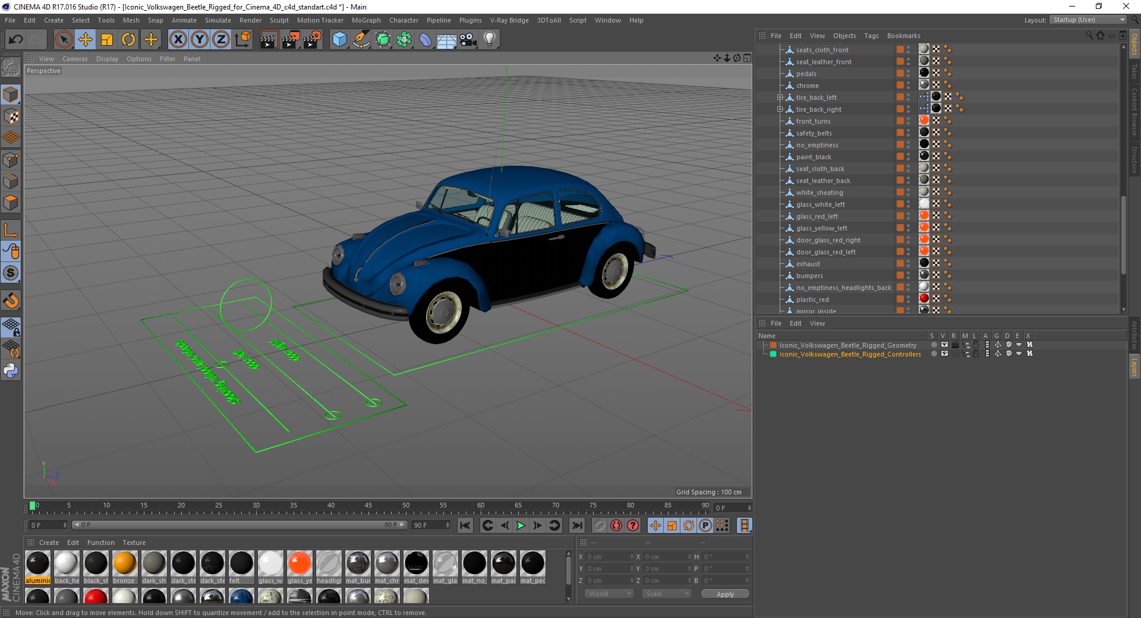Click the Floor environment icon
Image resolution: width=1141 pixels, height=618 pixels.
click(446, 40)
